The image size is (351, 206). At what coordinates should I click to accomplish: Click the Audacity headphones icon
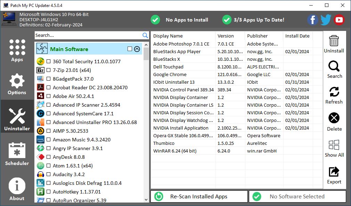(41, 174)
